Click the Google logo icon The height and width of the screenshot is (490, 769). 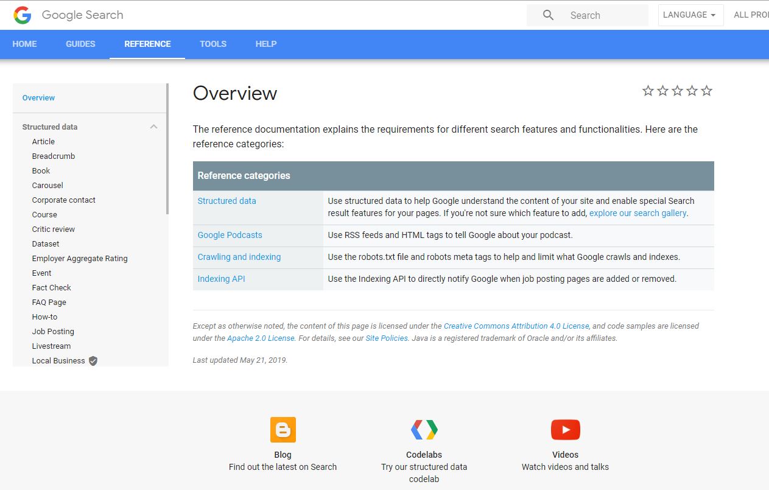[x=23, y=15]
